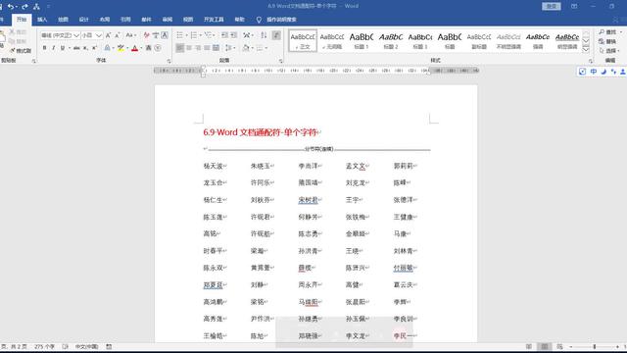Click the Clear Formatting eraser icon

[146, 35]
